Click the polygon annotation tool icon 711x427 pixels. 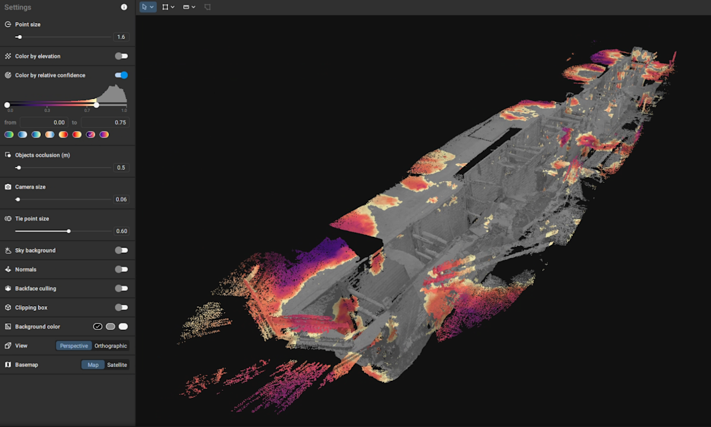pyautogui.click(x=207, y=7)
